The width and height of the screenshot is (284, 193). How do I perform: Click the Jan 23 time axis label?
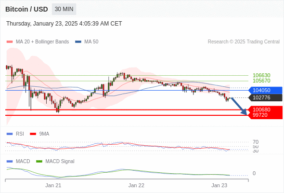pos(219,185)
